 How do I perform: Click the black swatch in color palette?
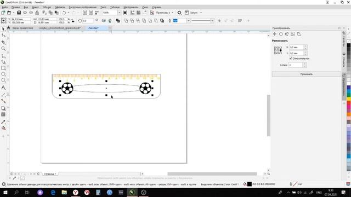[x=349, y=45]
